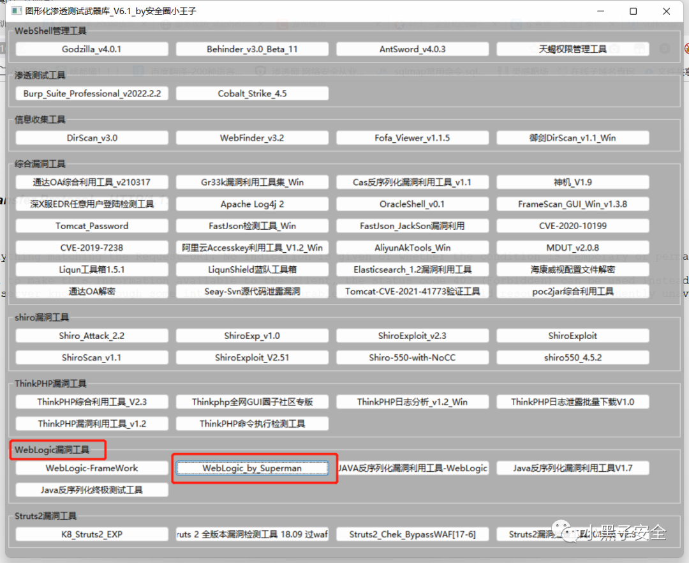
Task: Open ShiroExploit_v2.3
Action: click(413, 336)
